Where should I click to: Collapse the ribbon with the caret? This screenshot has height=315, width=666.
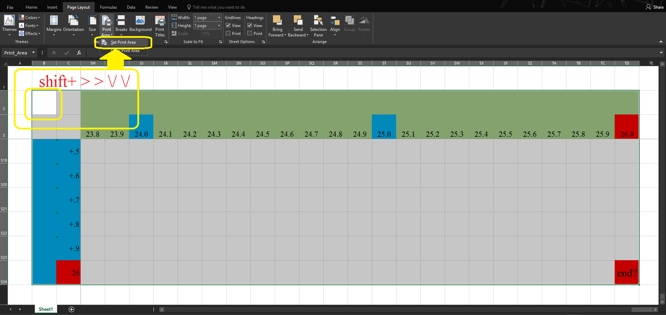point(661,42)
